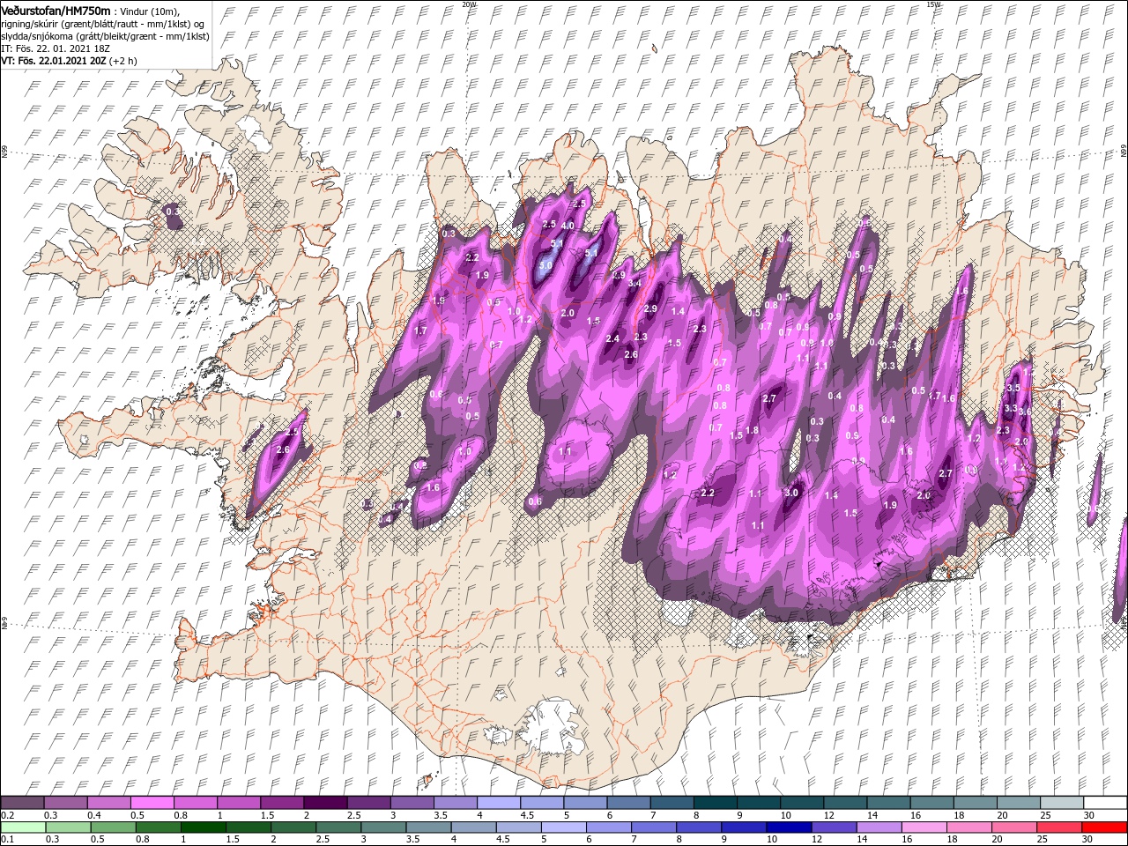
Task: Click the 0.1 label under the rain legend
Action: (x=7, y=840)
